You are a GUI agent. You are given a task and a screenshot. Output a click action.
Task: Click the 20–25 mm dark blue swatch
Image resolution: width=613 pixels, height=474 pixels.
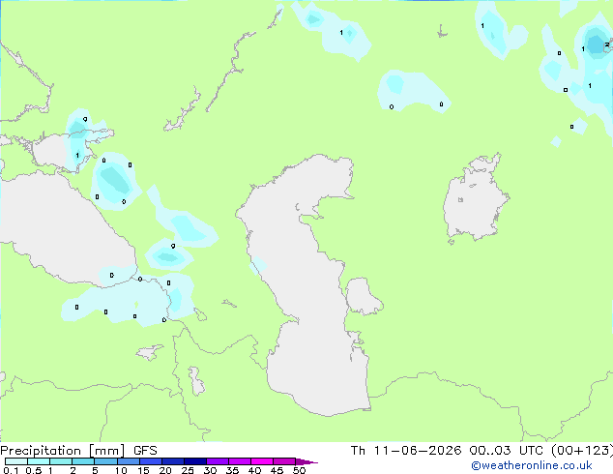[x=172, y=461]
